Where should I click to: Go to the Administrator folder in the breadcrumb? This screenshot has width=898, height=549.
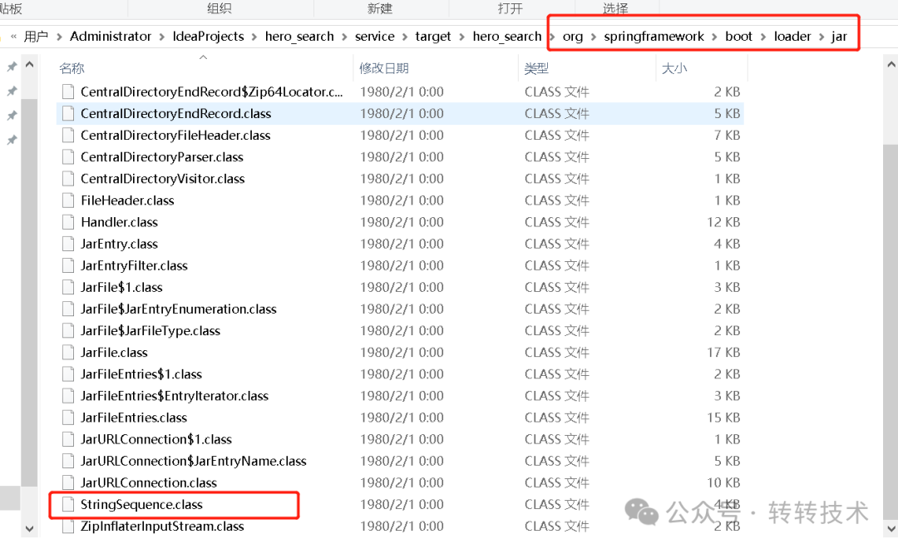pos(111,37)
